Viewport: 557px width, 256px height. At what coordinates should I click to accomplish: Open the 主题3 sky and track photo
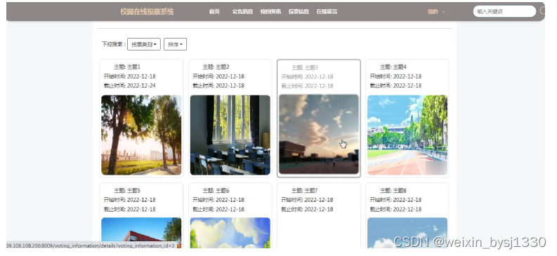319,135
